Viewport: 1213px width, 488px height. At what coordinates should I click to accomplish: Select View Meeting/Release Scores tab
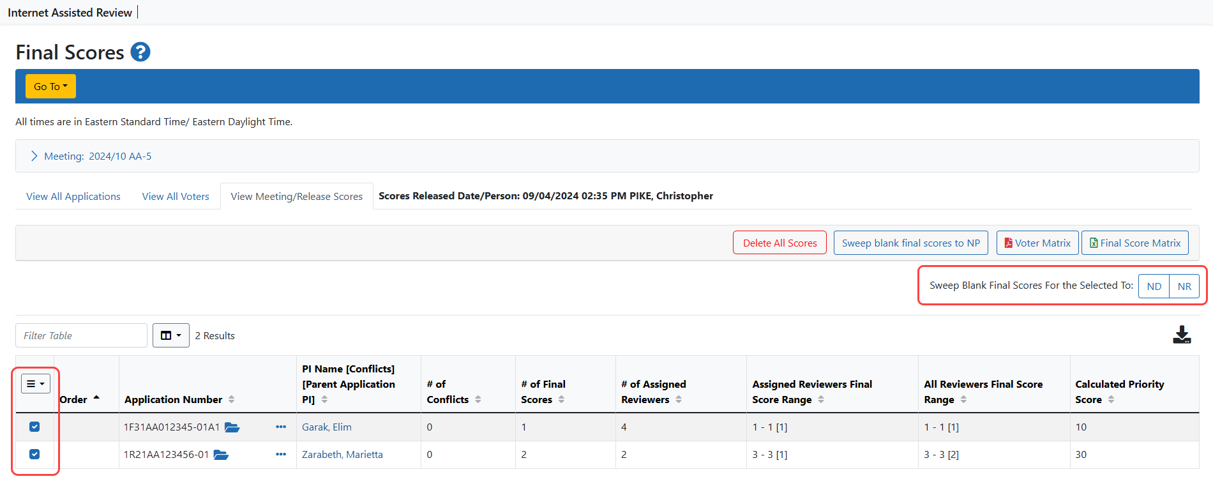[x=296, y=196]
